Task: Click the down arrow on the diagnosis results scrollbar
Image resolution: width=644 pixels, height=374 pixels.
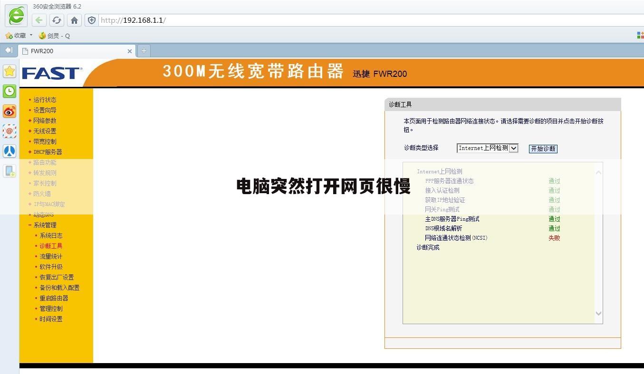Action: [x=598, y=314]
